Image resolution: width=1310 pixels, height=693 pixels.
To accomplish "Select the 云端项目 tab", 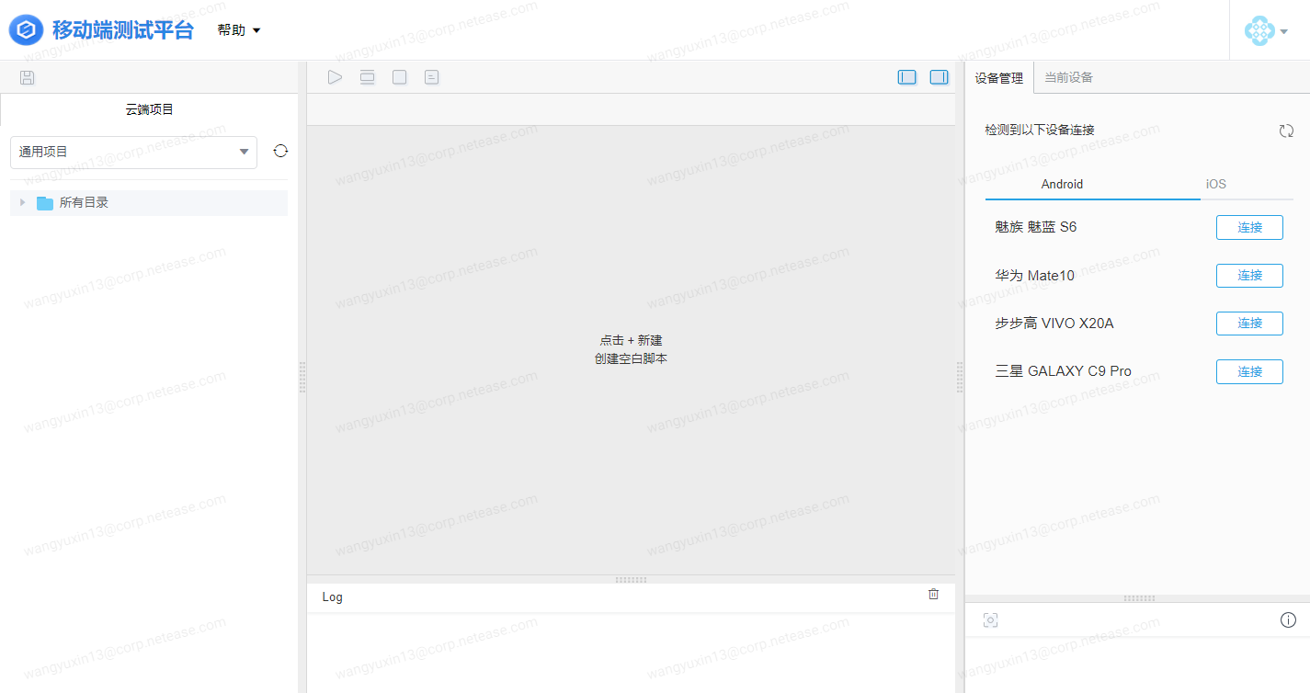I will [x=149, y=109].
